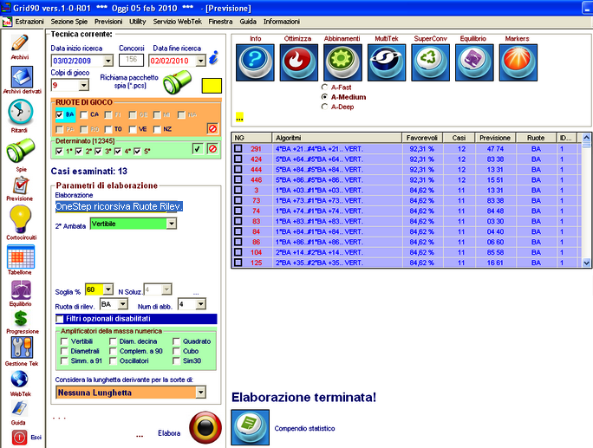The image size is (593, 448).
Task: Click the Ritardi clock icon
Action: [20, 113]
